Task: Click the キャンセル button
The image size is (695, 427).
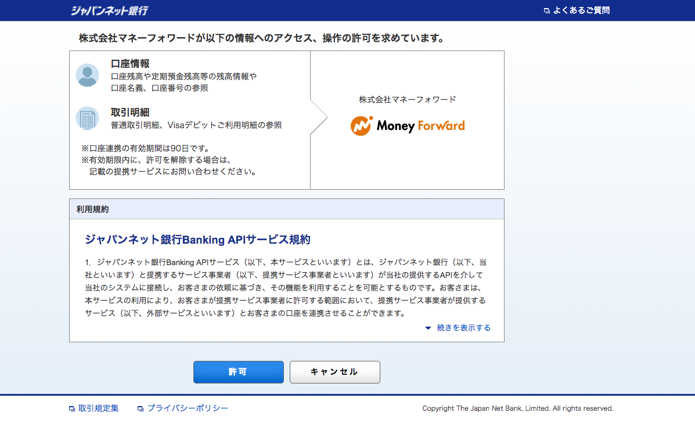Action: tap(334, 372)
